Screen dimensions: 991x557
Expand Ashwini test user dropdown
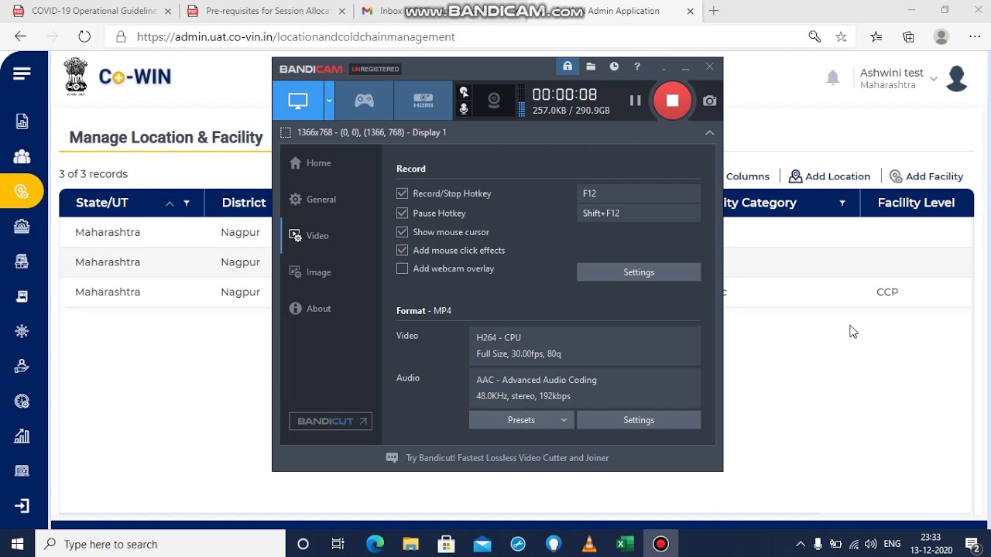(x=934, y=79)
